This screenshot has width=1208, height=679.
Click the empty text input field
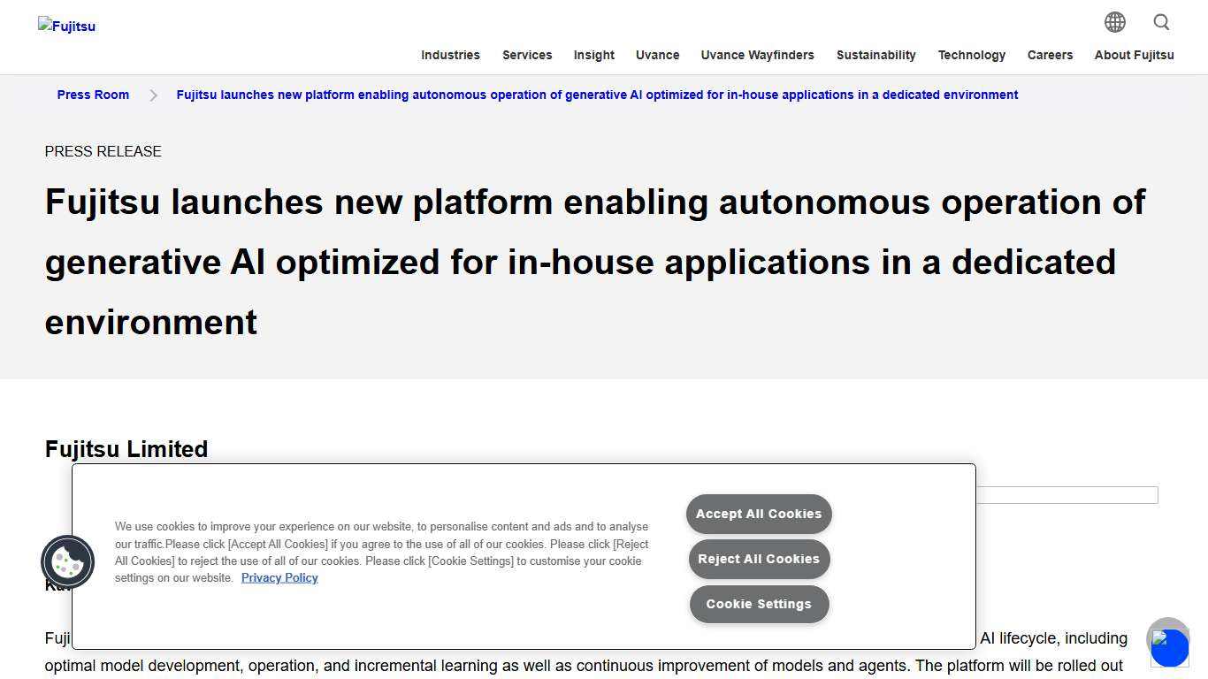point(1061,495)
